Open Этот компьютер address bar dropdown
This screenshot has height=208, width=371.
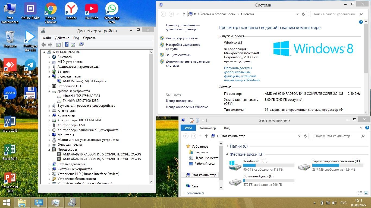click(299, 136)
